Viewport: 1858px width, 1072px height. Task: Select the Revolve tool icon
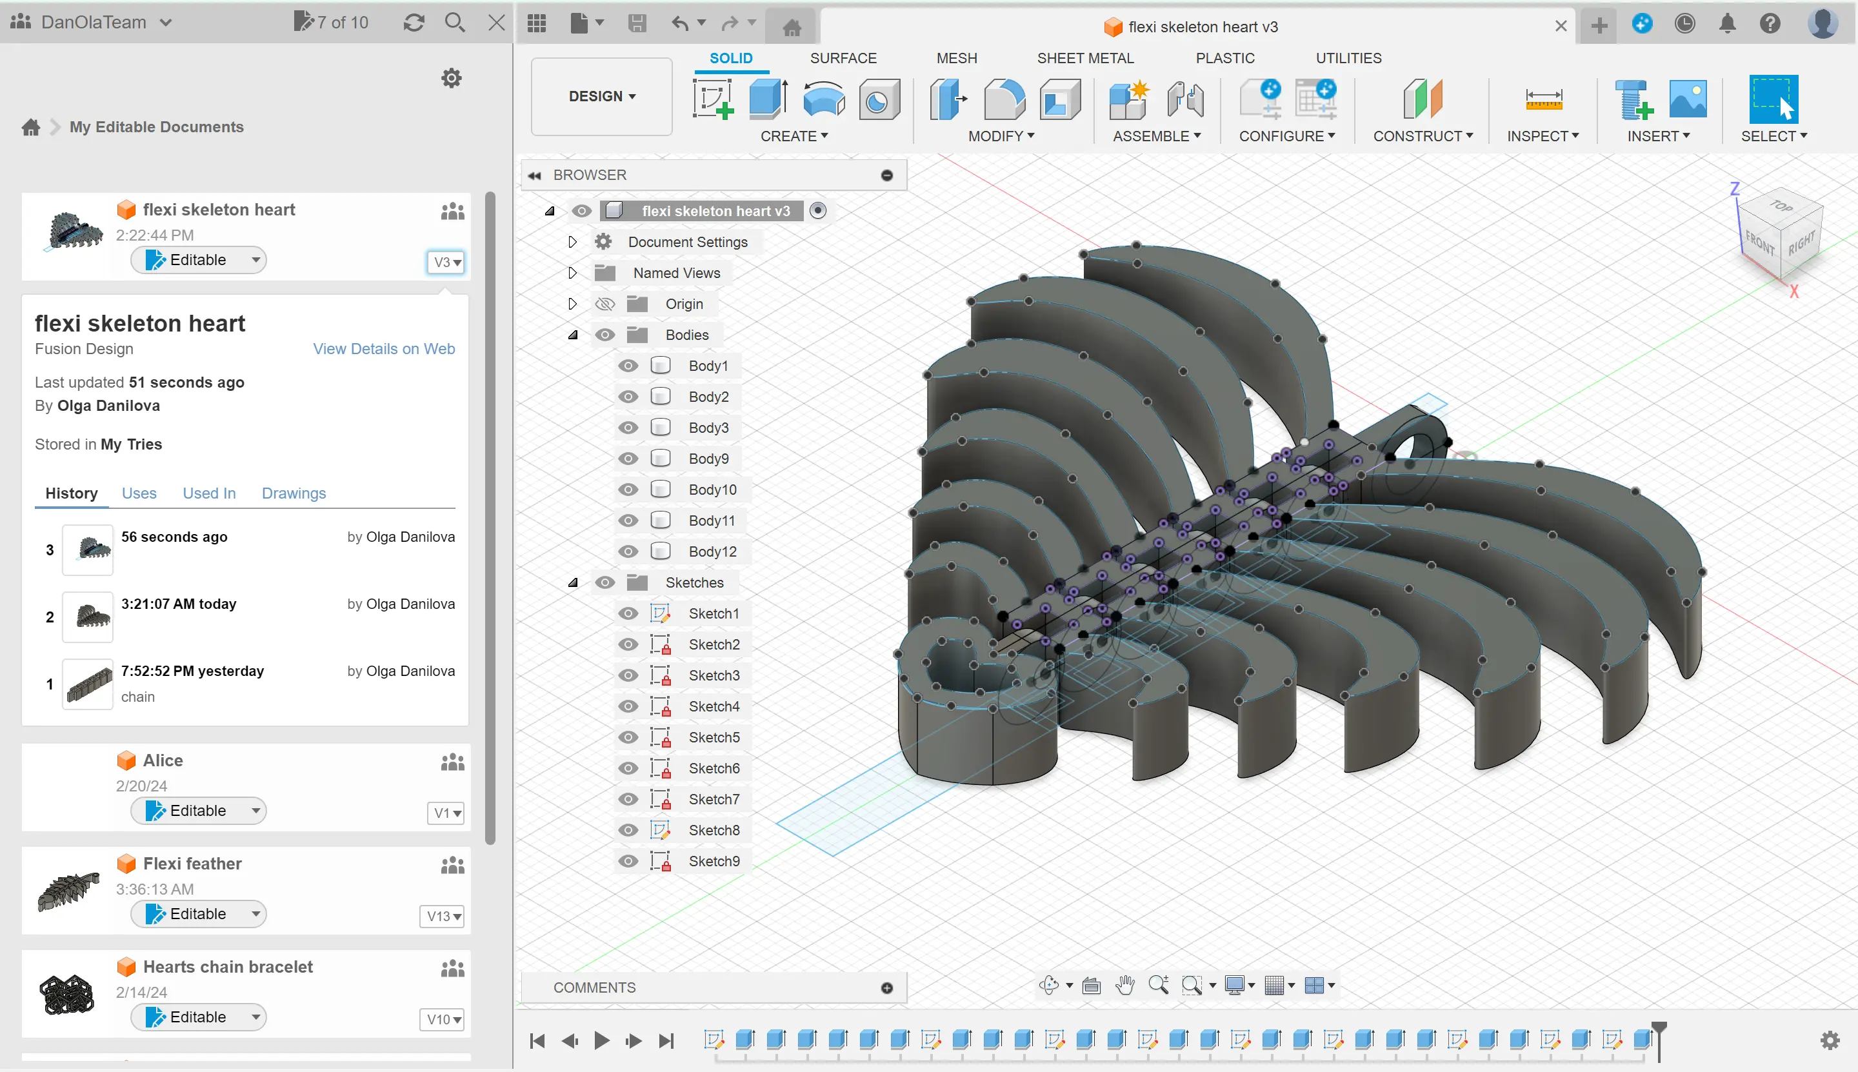tap(823, 99)
